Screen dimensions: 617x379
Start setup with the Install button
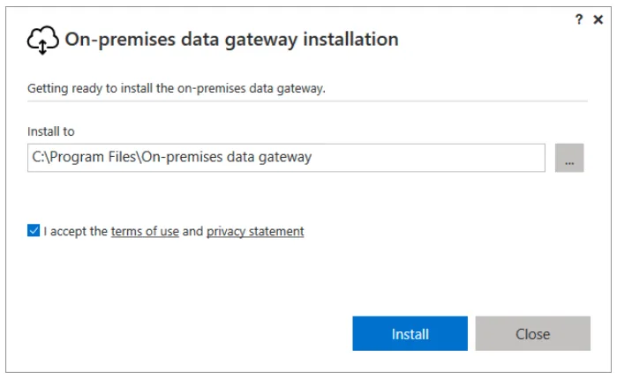tap(410, 333)
